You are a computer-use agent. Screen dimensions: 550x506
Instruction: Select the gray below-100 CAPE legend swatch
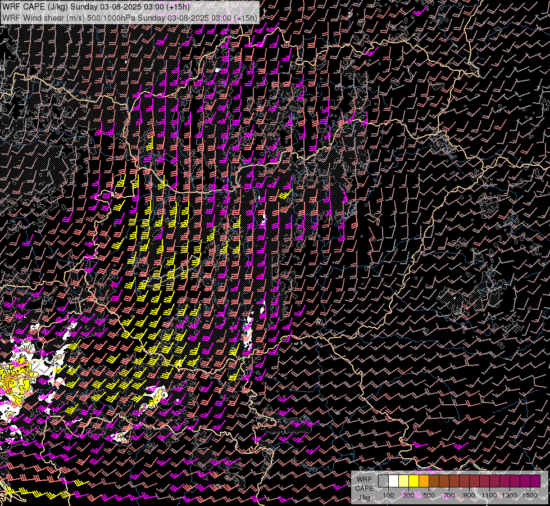coord(383,481)
